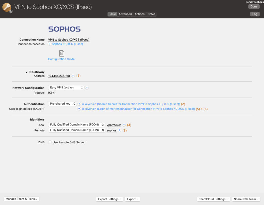Switch to the Advanced tab
Screen dimensions: 264x205
click(x=125, y=14)
